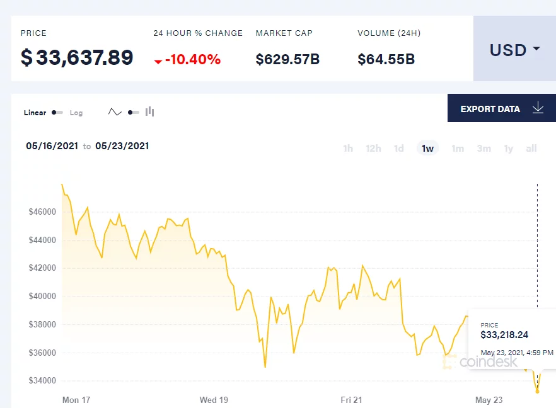The image size is (556, 408).
Task: Select the 1h time range
Action: click(348, 149)
